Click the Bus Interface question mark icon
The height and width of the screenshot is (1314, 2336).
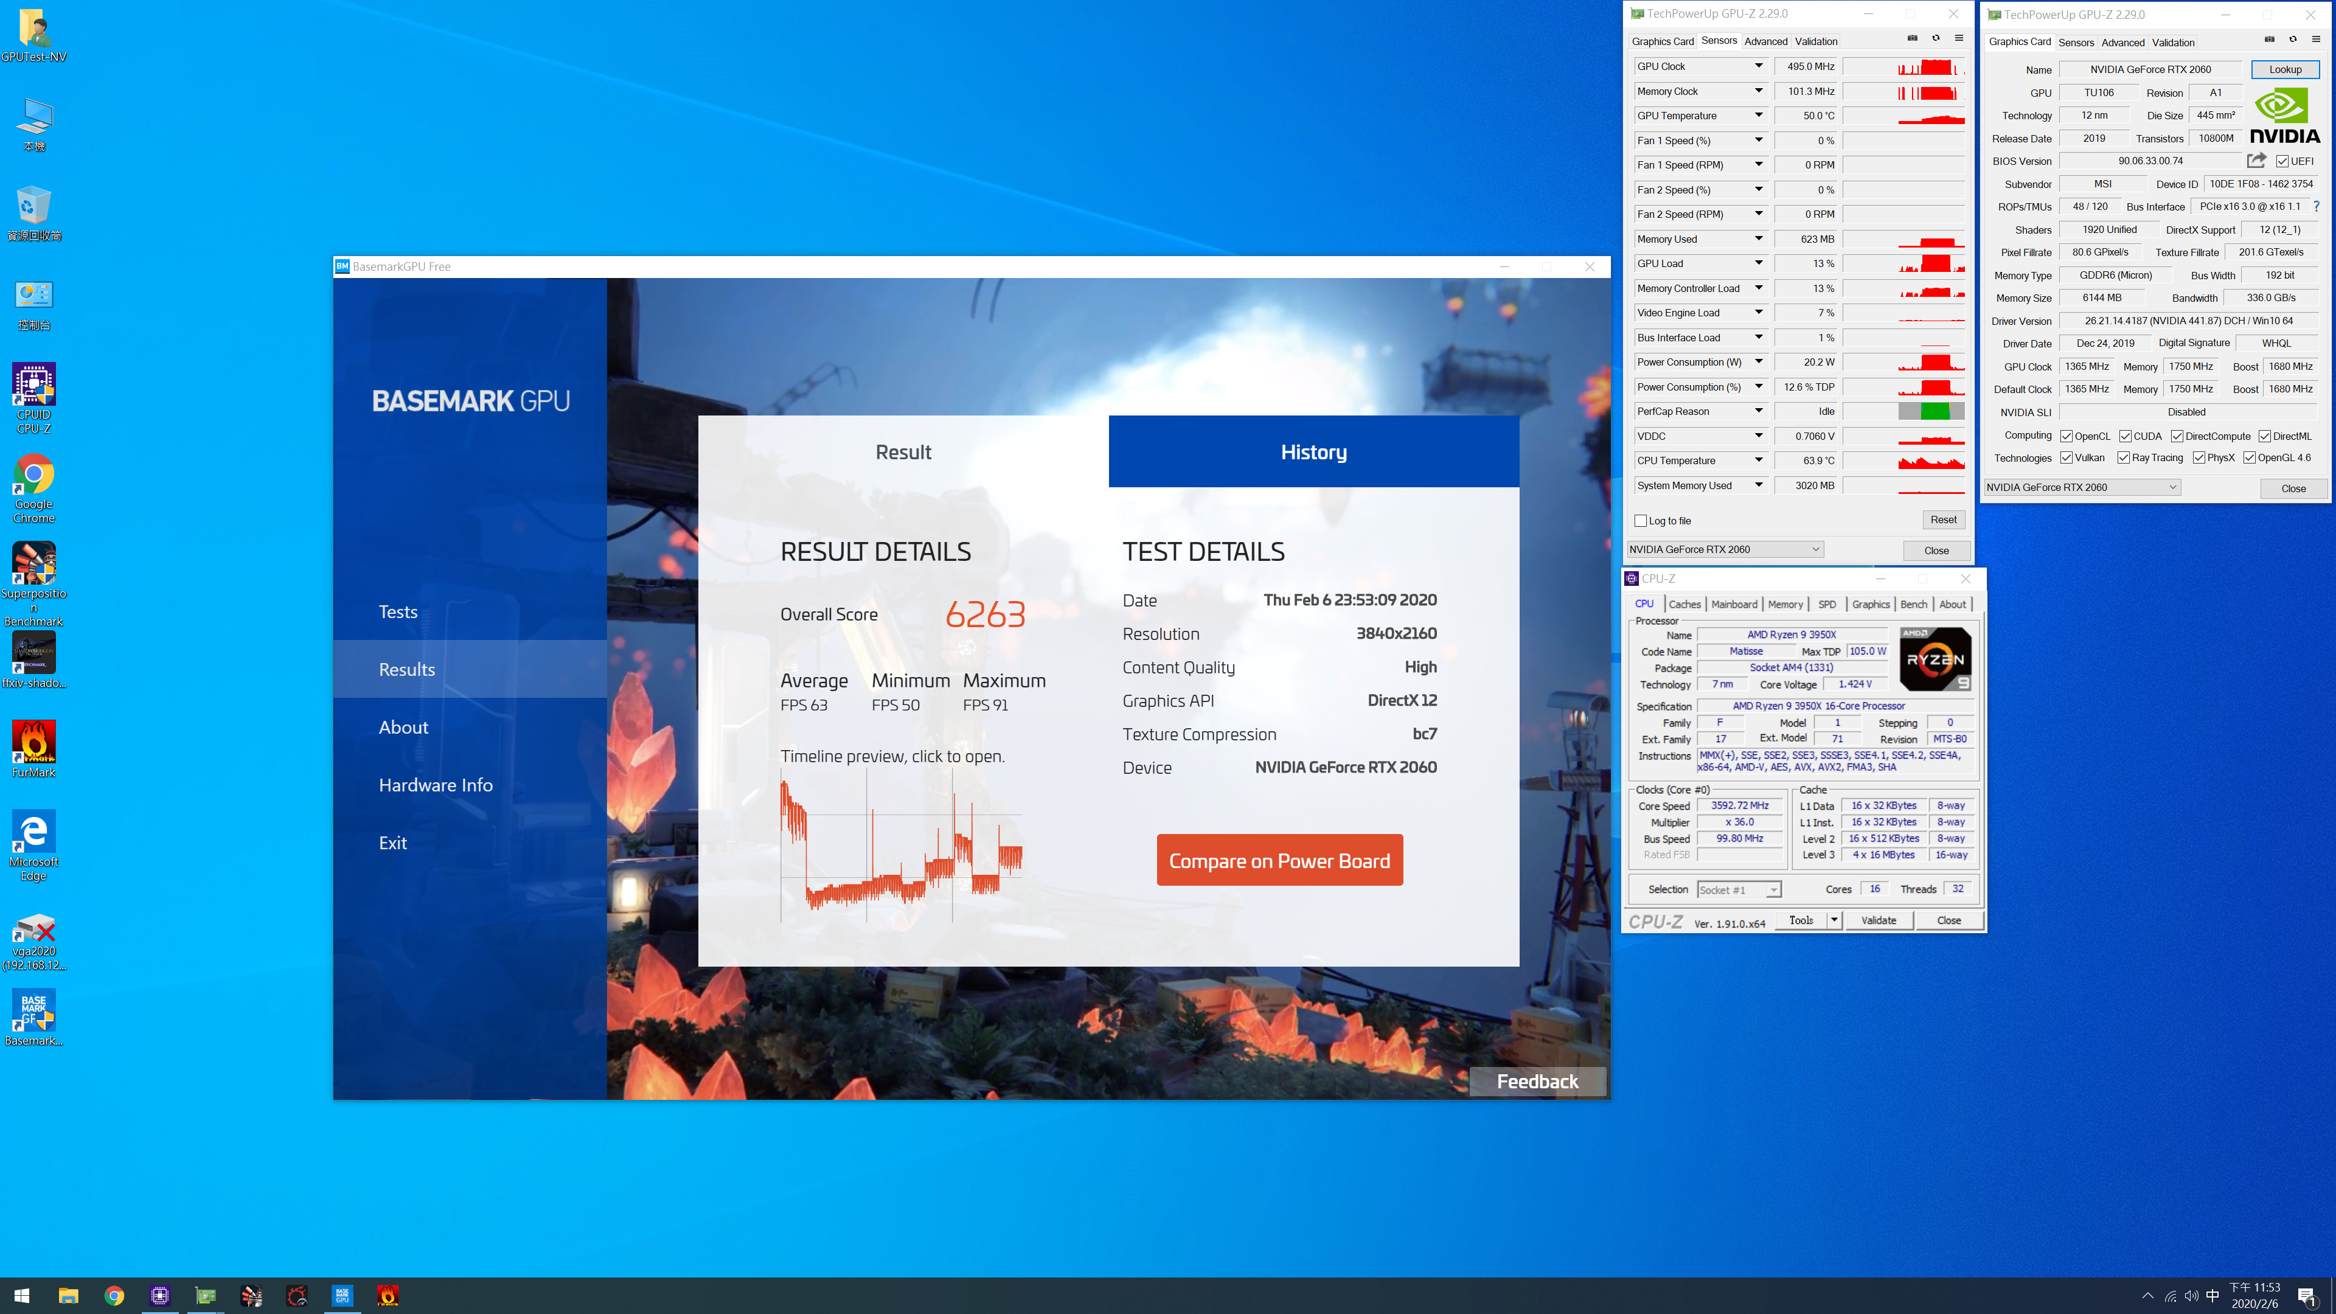pos(2316,207)
